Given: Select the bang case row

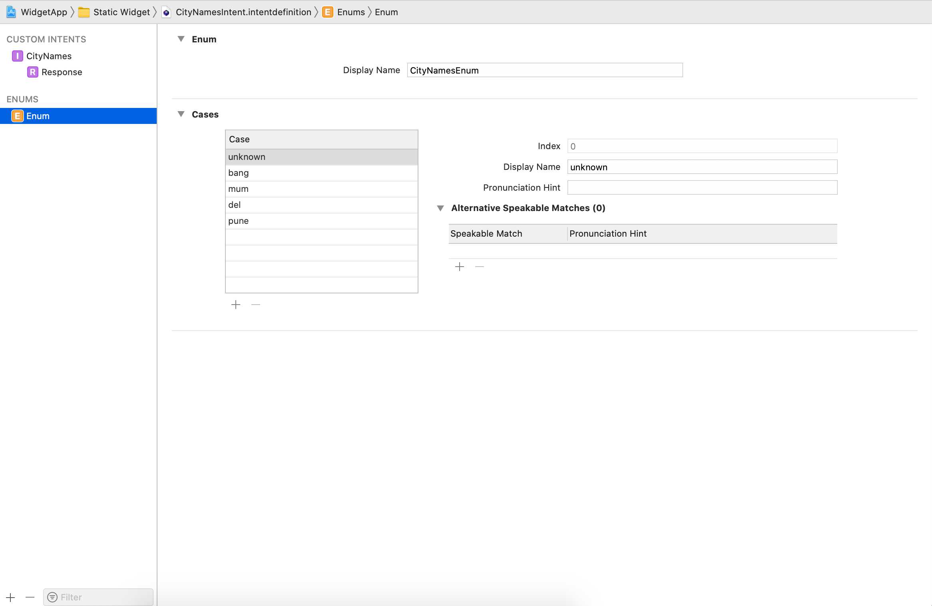Looking at the screenshot, I should tap(322, 173).
